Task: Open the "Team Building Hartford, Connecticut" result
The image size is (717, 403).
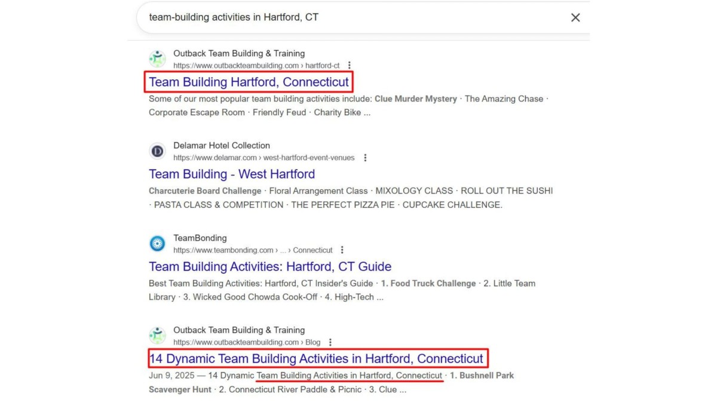Action: [249, 82]
